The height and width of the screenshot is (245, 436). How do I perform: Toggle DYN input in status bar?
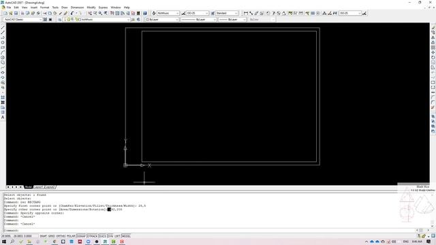110,236
